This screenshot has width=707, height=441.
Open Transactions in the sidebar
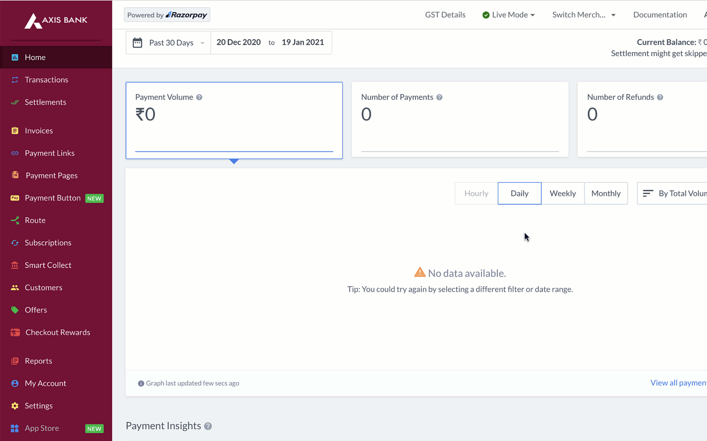(x=46, y=80)
